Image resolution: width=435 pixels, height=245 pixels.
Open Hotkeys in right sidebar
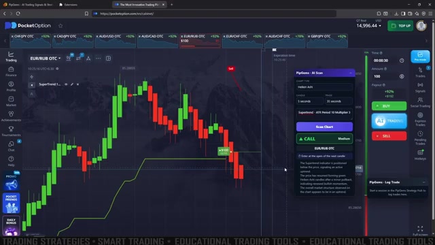tap(420, 154)
